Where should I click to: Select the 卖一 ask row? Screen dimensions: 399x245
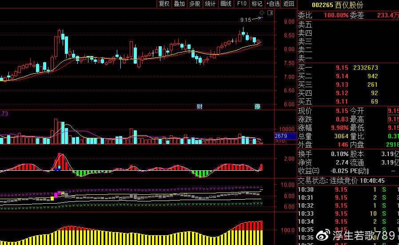(x=348, y=58)
